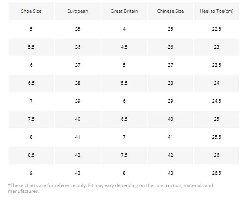
Task: Click heel to toe 24.5 value
Action: pos(217,101)
